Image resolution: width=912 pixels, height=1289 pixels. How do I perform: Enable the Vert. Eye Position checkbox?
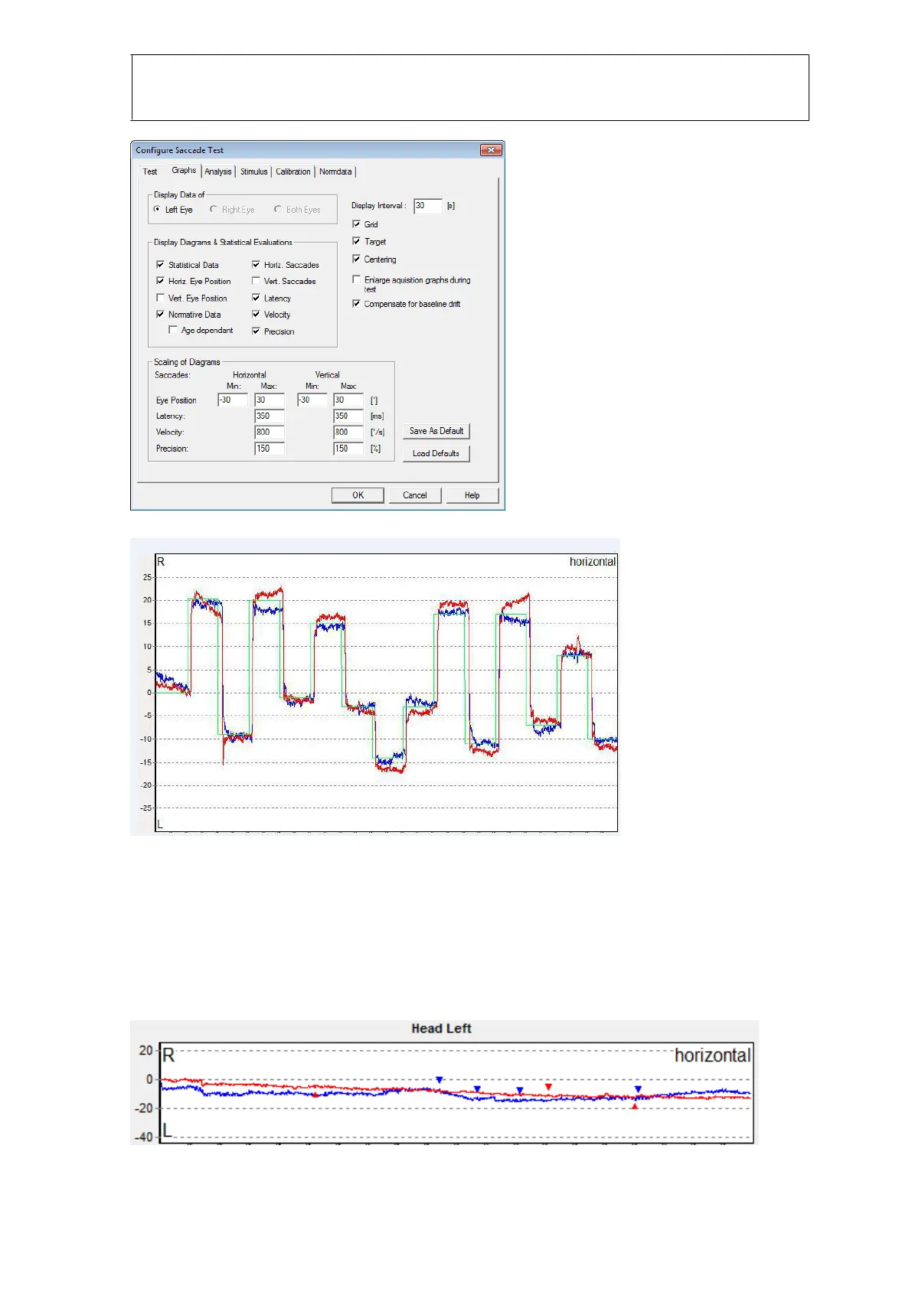coord(160,298)
